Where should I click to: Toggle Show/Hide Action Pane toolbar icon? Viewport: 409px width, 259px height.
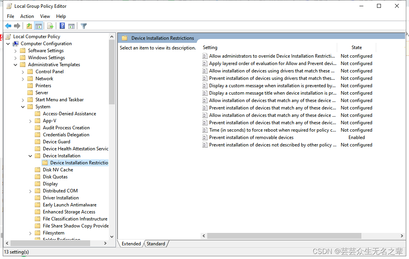click(x=71, y=26)
